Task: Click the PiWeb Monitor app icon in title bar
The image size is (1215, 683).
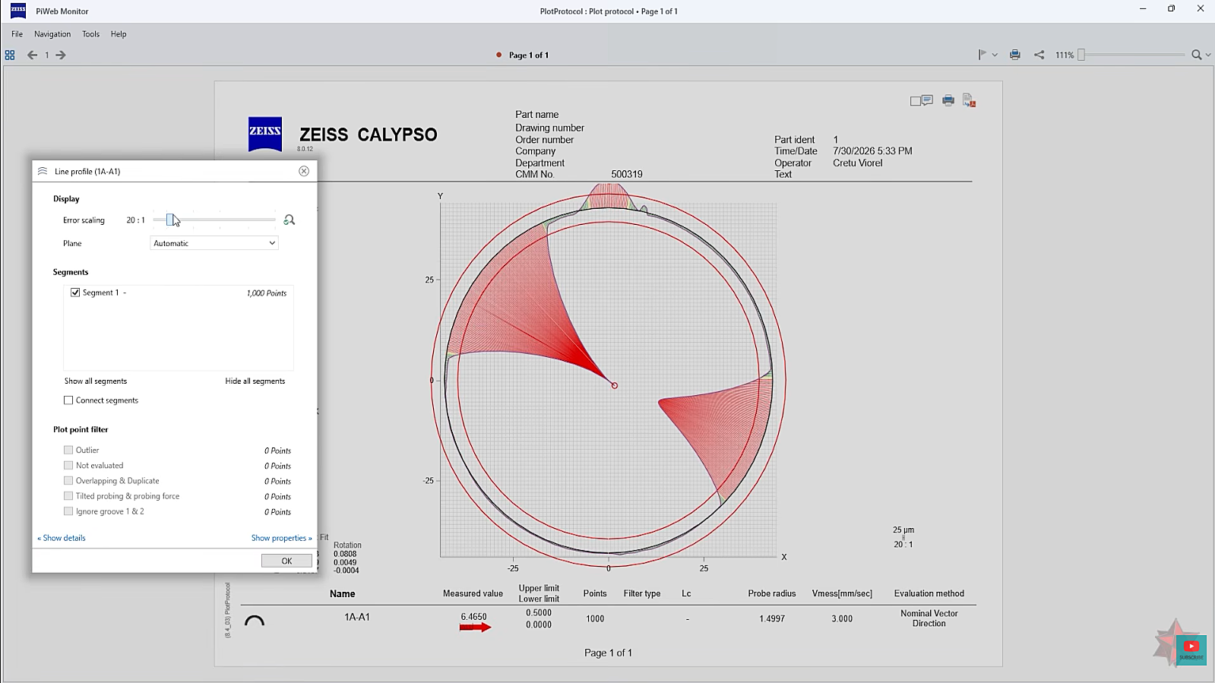Action: pyautogui.click(x=18, y=11)
